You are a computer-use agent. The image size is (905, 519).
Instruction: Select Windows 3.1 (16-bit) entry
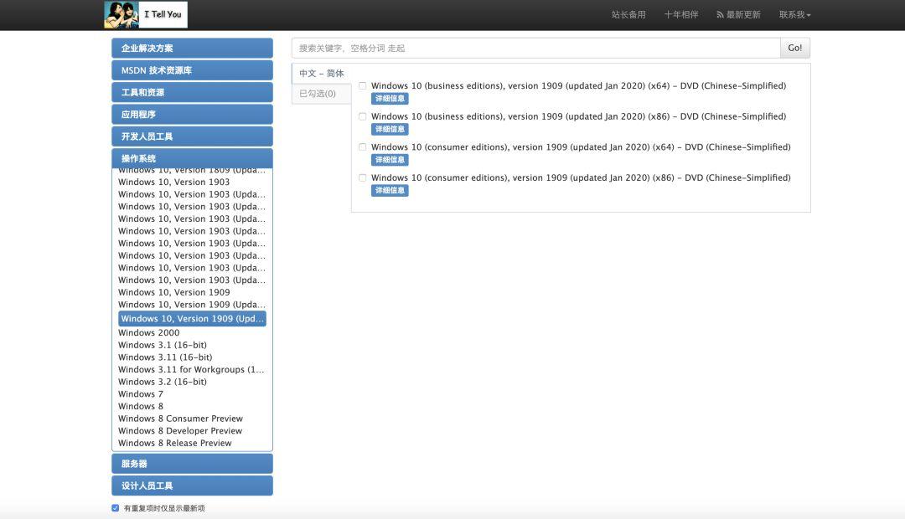pos(163,345)
